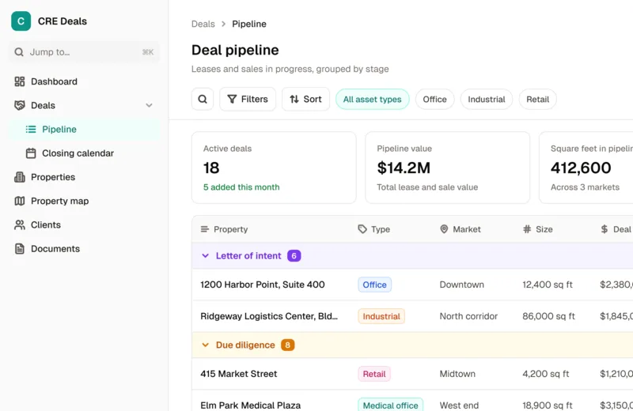The width and height of the screenshot is (633, 411).
Task: Click 5 added this month text
Action: 241,187
